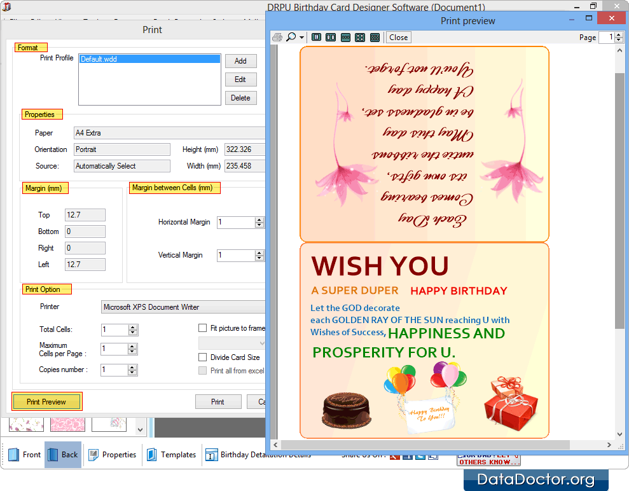Open the Properties tab

pyautogui.click(x=113, y=455)
